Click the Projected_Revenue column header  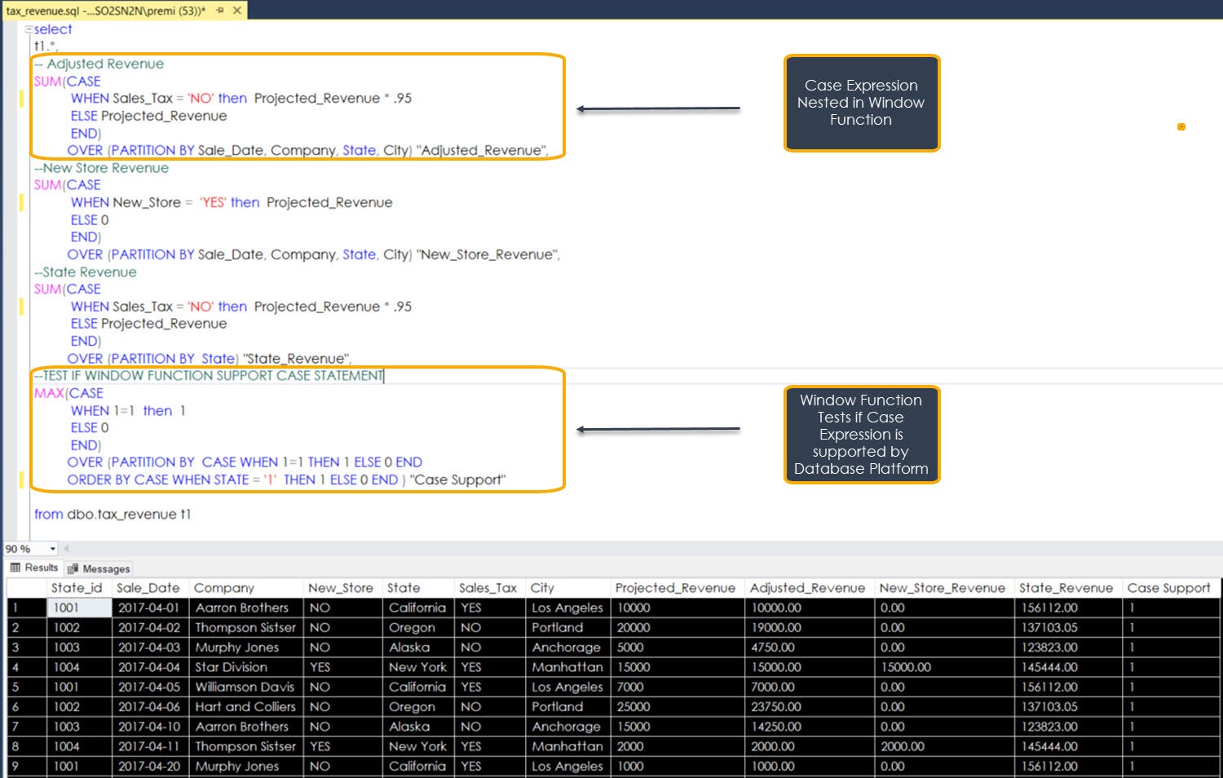[675, 588]
